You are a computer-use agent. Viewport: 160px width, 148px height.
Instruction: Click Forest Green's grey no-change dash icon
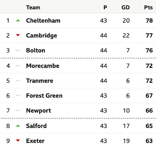point(18,96)
